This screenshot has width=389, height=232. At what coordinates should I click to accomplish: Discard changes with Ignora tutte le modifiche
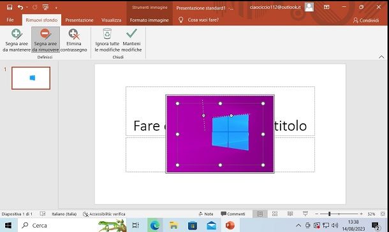[x=107, y=40]
